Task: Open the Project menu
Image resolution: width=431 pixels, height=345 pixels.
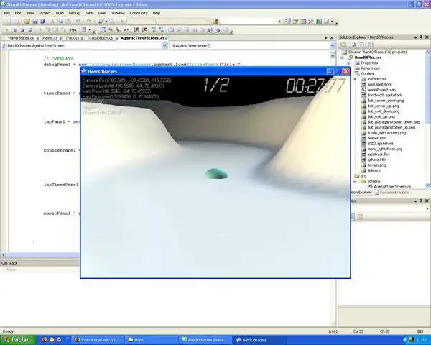Action: (45, 13)
